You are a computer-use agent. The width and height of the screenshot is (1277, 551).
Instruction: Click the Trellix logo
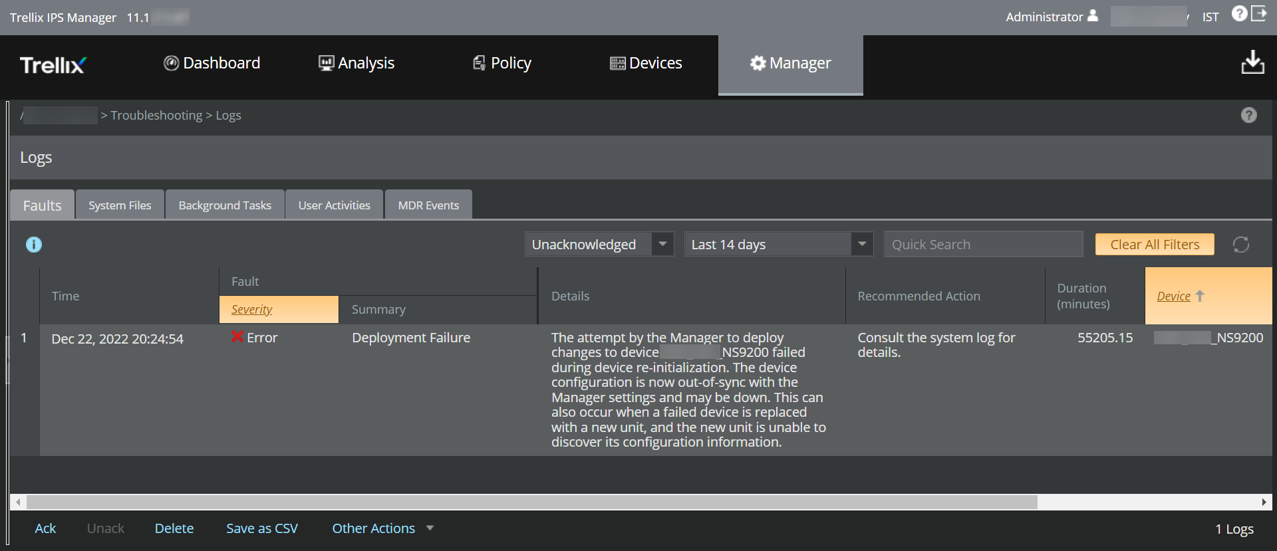[x=53, y=64]
